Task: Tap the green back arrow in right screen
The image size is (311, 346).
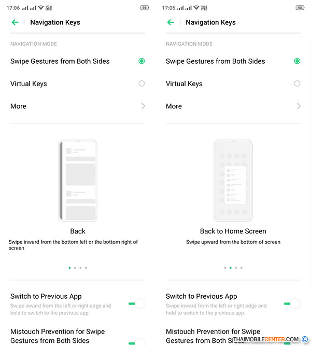Action: coord(171,22)
